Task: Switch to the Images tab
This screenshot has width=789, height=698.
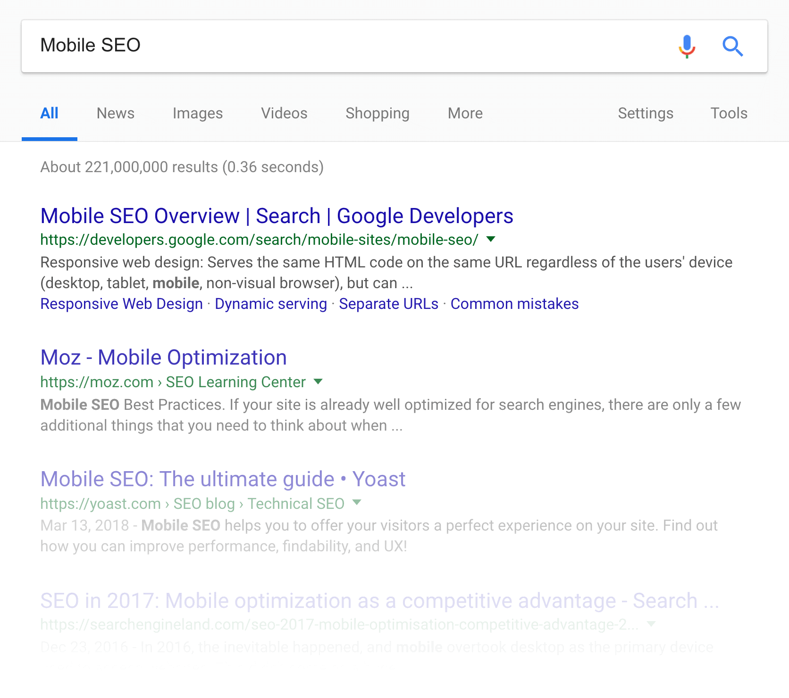Action: (x=198, y=113)
